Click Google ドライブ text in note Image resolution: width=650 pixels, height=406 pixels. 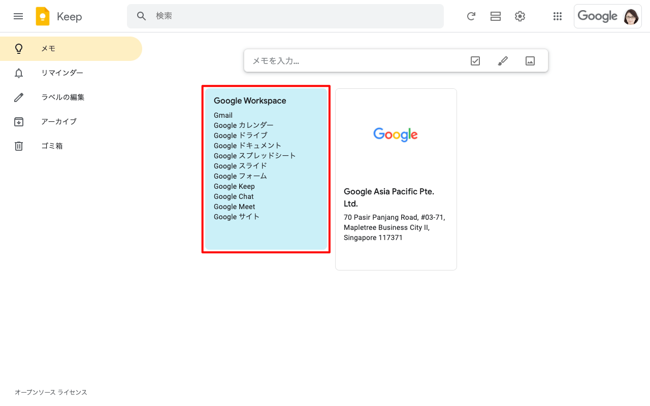tap(241, 136)
